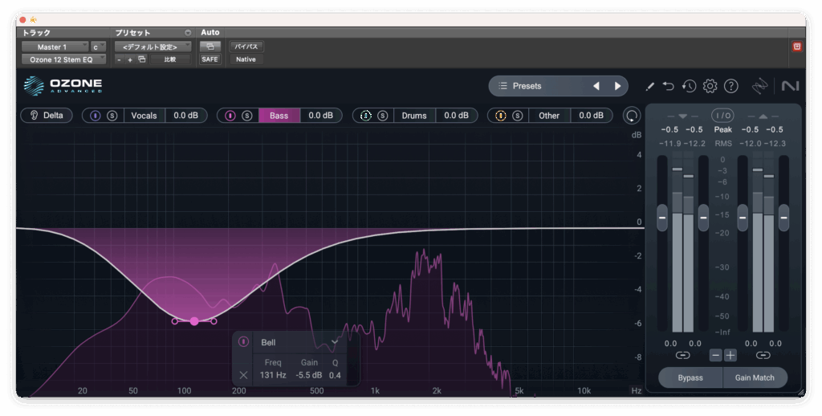Click the Bypass button in Ozone
Screen dimensions: 822x416
(x=690, y=377)
